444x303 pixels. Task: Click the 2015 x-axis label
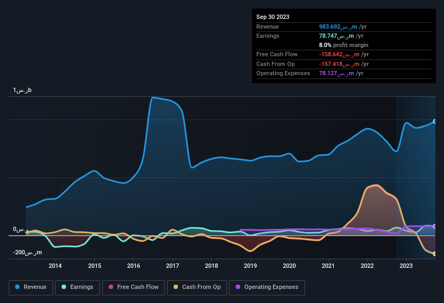coord(95,266)
